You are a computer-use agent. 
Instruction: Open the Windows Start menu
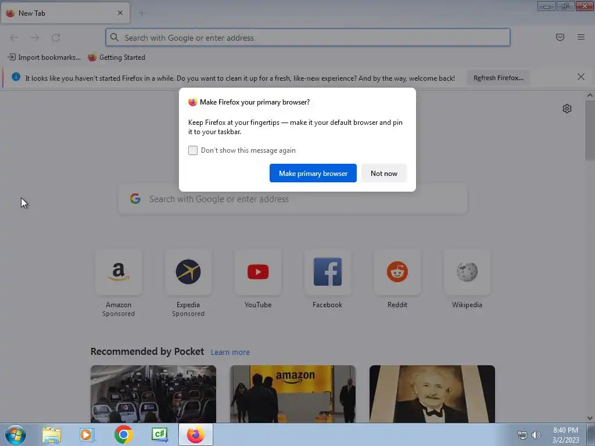tap(16, 434)
